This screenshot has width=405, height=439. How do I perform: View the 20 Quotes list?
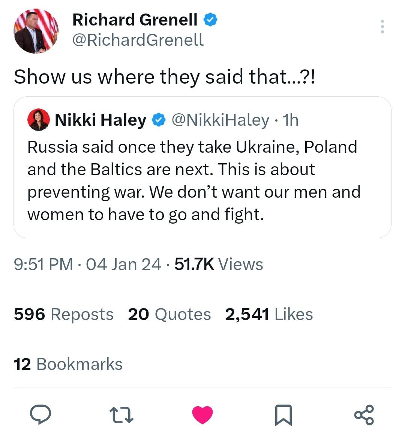[x=169, y=314]
